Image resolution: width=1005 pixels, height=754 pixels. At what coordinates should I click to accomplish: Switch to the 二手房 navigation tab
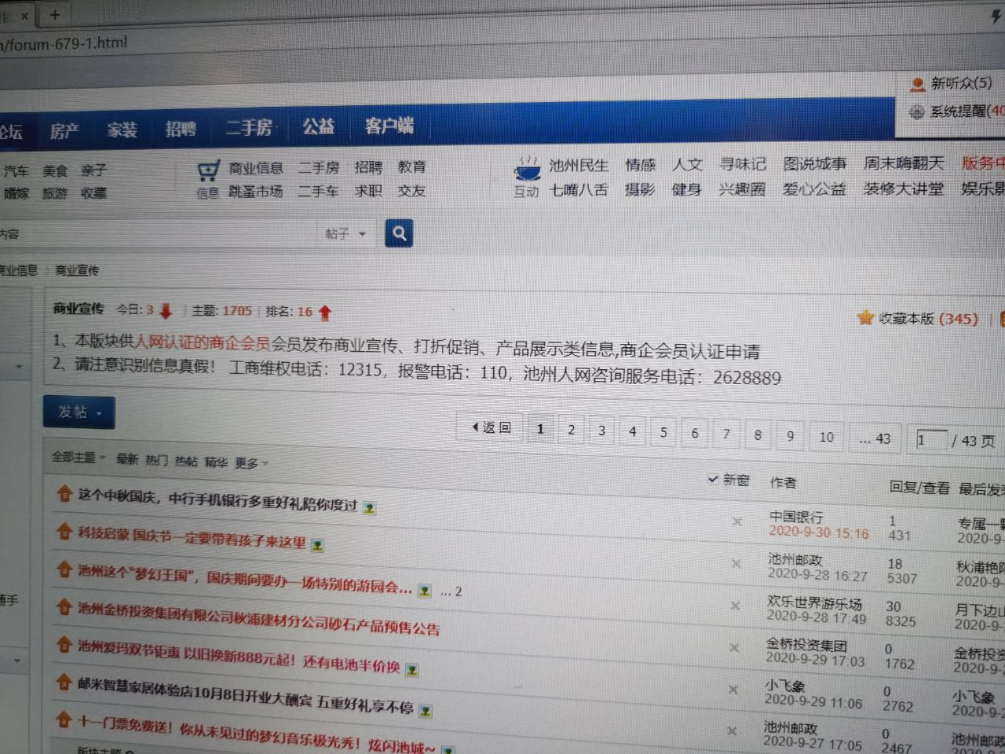pos(249,127)
